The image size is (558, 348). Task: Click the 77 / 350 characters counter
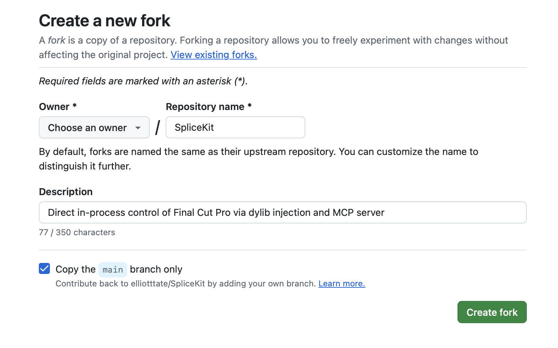pos(77,232)
